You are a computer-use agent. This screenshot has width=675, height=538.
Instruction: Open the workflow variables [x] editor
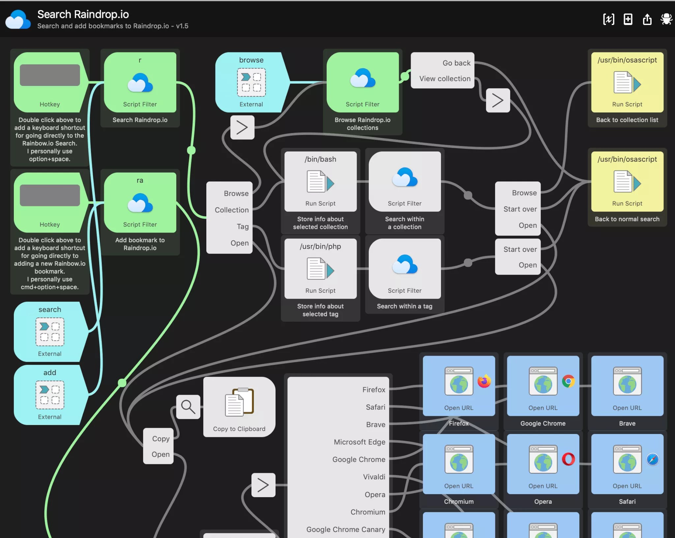(608, 19)
